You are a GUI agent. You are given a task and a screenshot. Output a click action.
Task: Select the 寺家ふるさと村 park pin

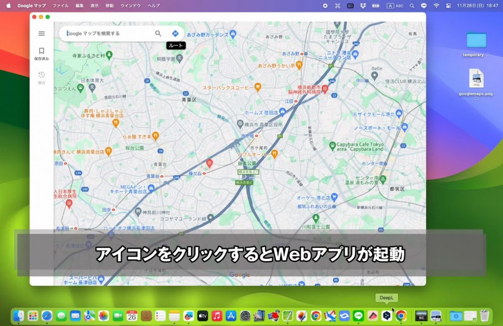coord(109,55)
